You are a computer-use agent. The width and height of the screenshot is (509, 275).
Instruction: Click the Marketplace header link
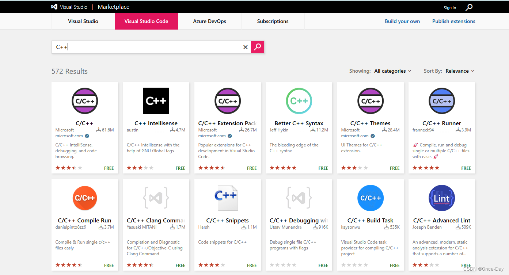coord(114,7)
